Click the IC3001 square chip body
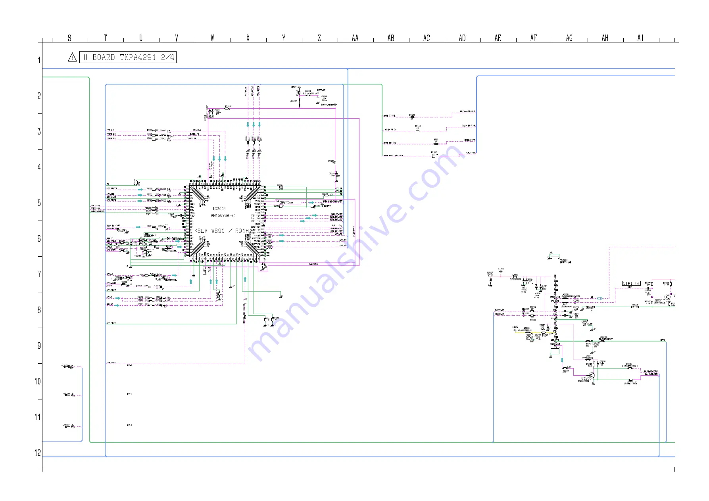Viewport: 709px width, 501px height. tap(225, 221)
